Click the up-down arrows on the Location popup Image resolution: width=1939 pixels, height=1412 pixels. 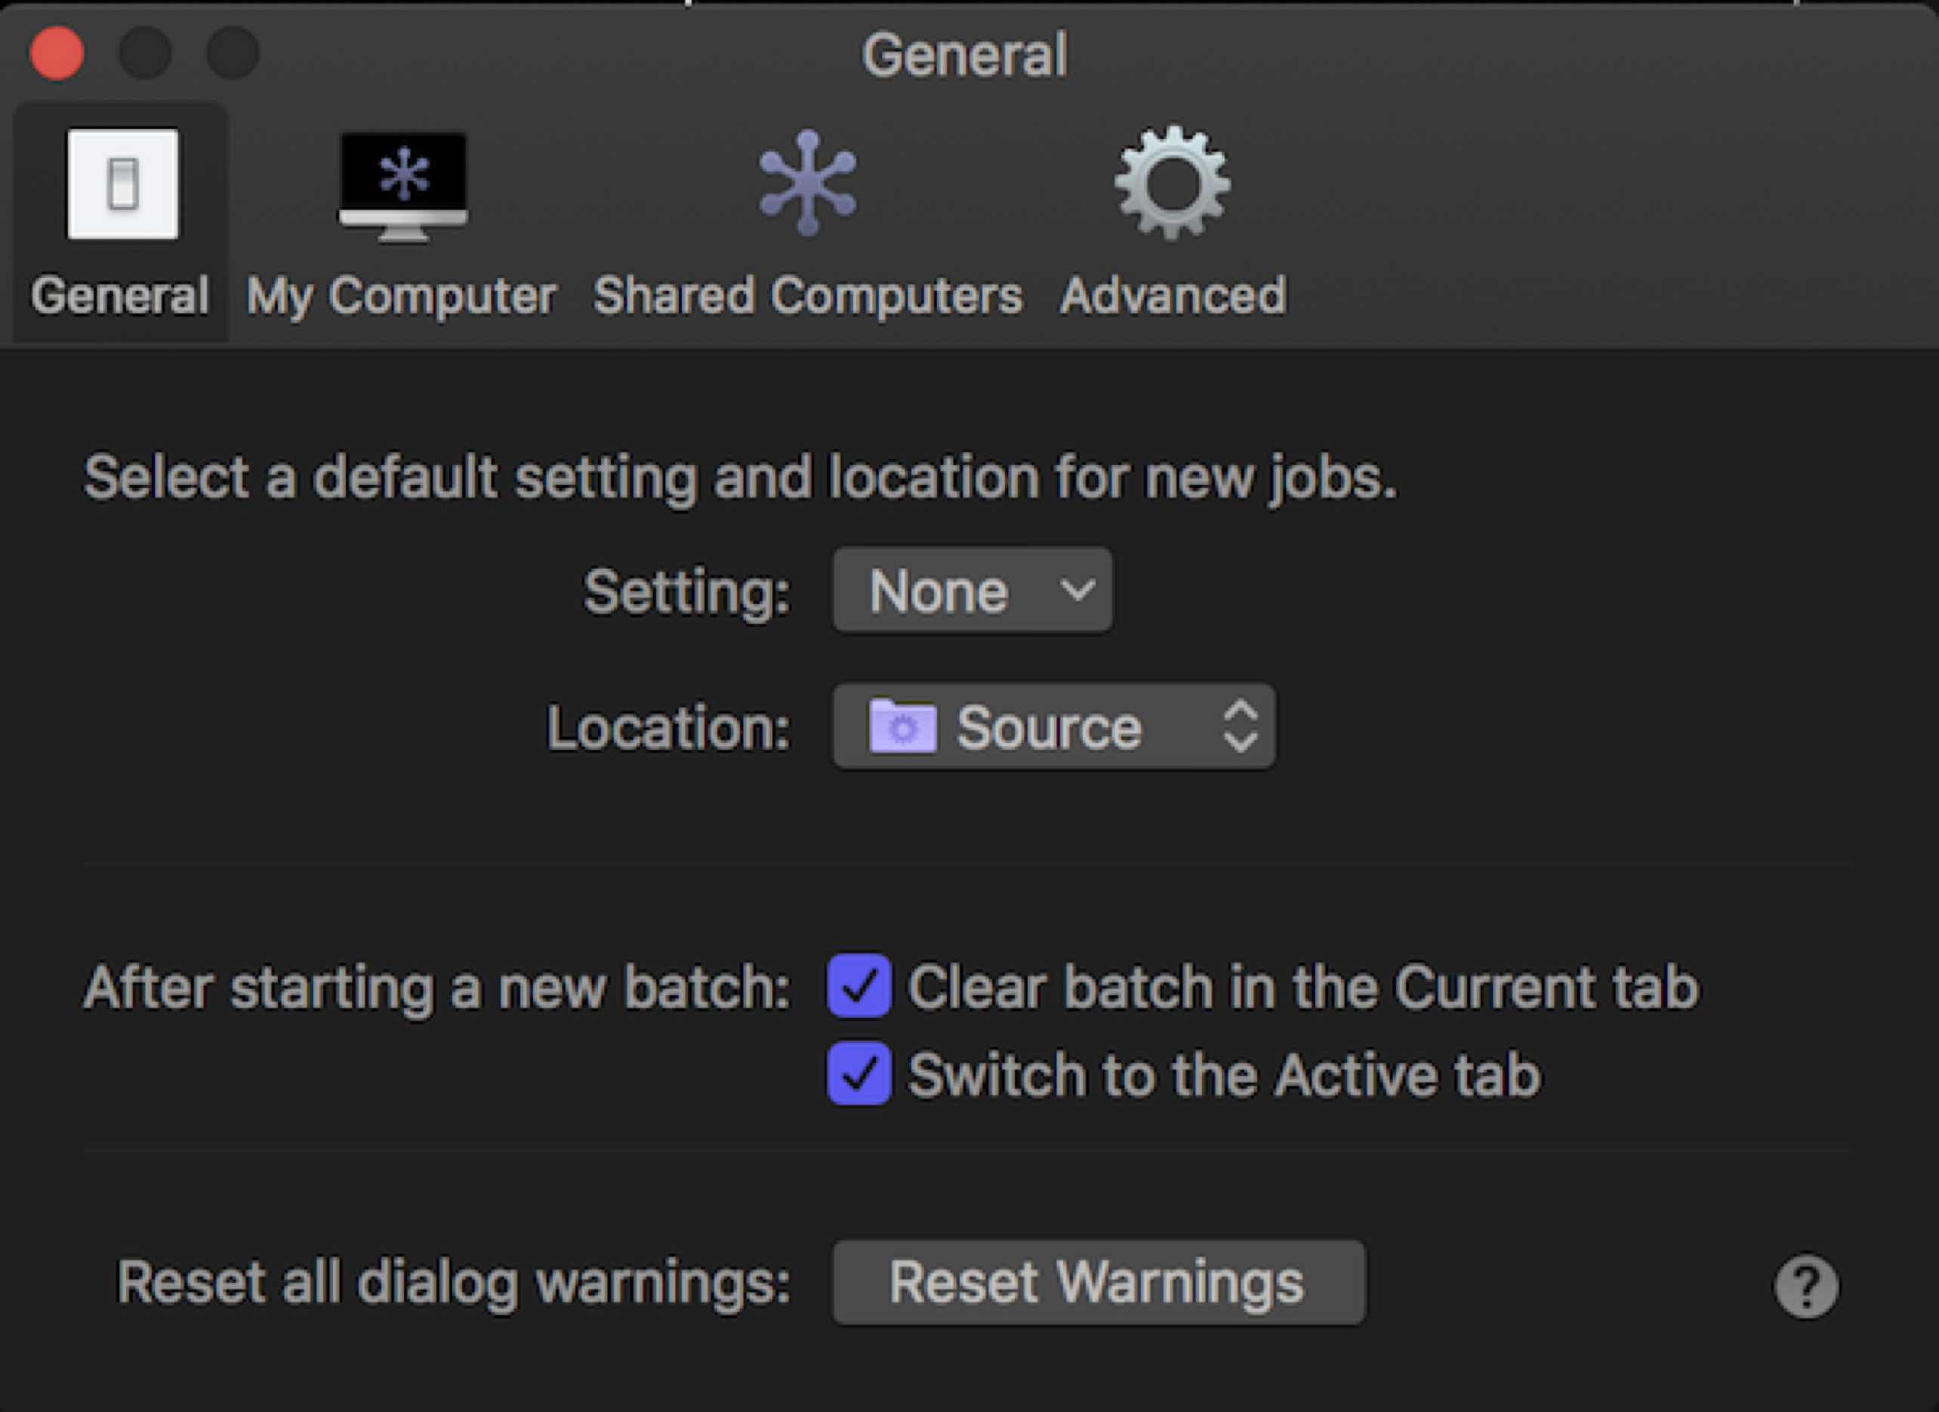pos(1240,726)
